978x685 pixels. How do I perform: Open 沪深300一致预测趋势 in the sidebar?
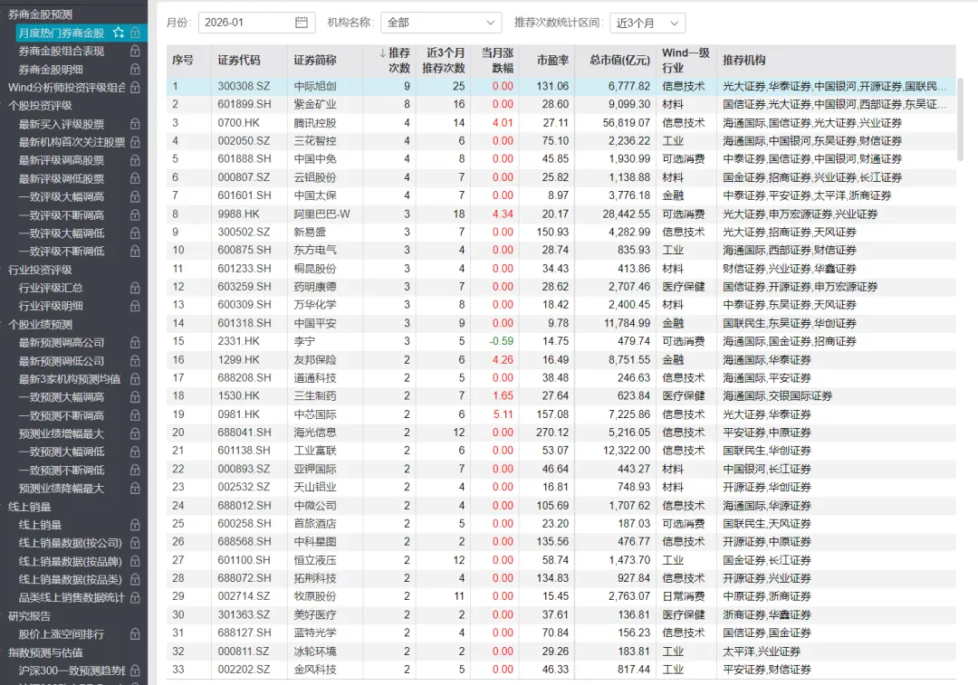(x=72, y=671)
